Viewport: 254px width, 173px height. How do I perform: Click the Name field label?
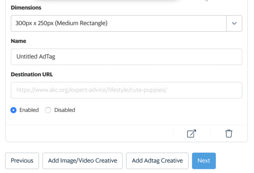[19, 41]
